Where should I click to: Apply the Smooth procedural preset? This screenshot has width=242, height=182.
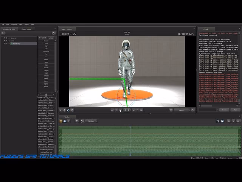[x=46, y=67]
